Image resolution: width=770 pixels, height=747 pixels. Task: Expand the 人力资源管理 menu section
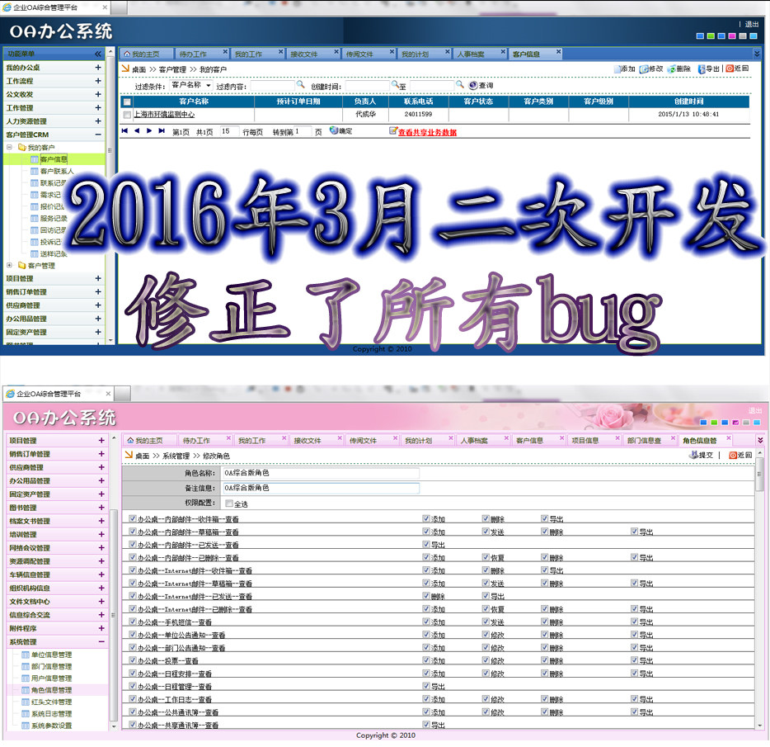coord(98,121)
